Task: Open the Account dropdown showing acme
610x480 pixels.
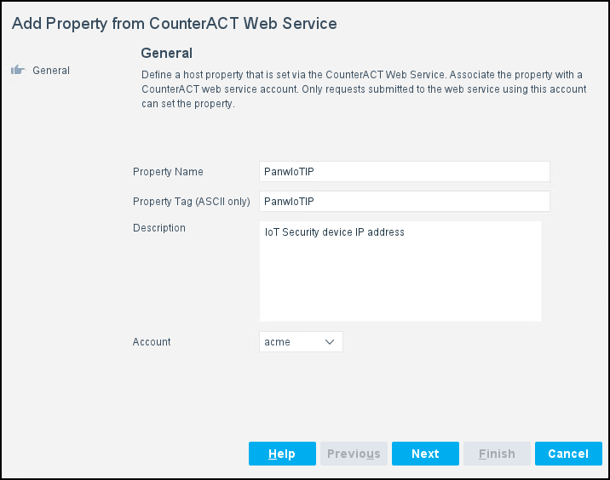Action: 300,342
